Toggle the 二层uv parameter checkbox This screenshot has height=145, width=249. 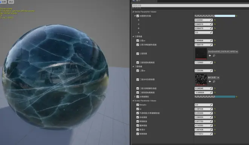pyautogui.click(x=138, y=71)
